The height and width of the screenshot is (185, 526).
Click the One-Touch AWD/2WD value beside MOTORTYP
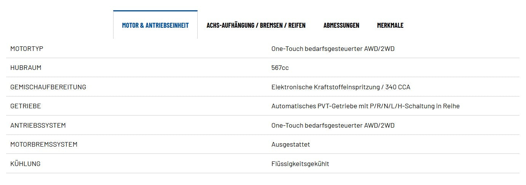click(x=333, y=49)
